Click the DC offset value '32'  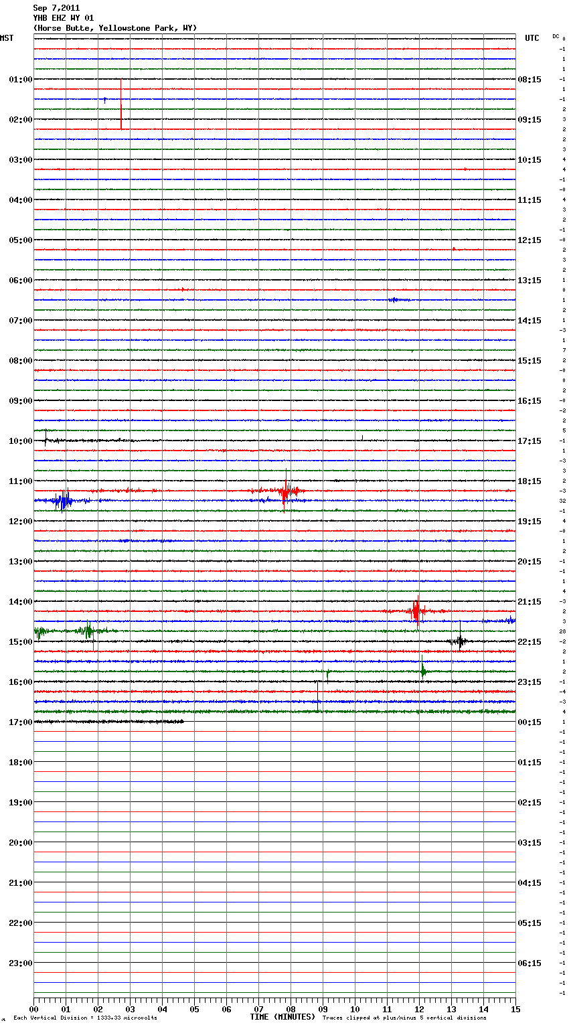[563, 501]
